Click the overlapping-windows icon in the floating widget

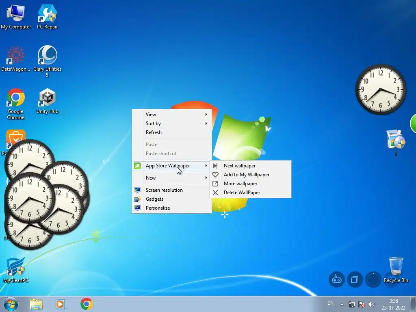(x=355, y=279)
